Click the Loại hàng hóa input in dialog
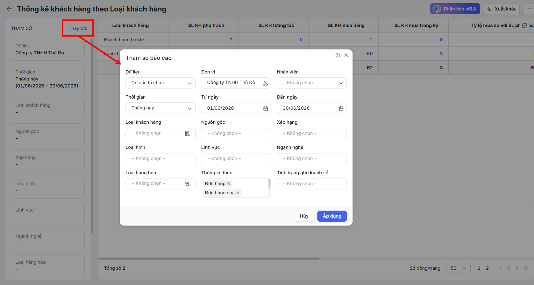Viewport: 534px width, 285px height. [160, 184]
